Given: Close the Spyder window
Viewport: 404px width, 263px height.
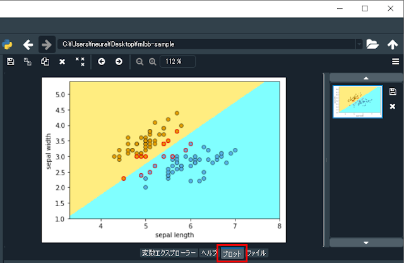Looking at the screenshot, I should pos(390,8).
